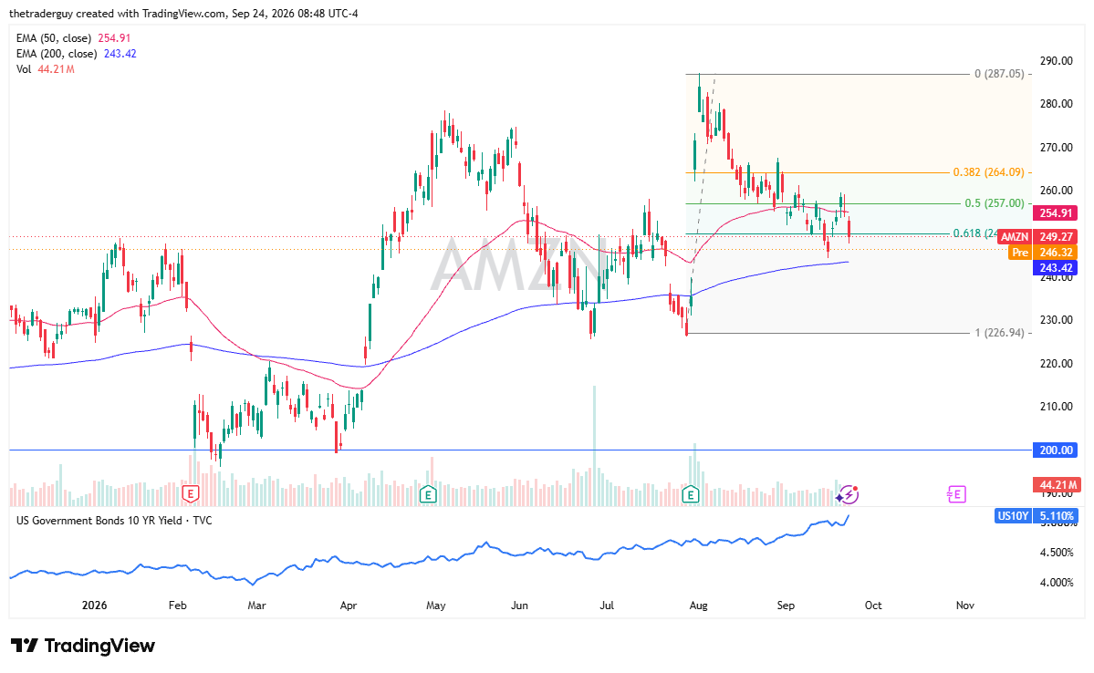Click the 280.00 price axis value
This screenshot has width=1094, height=673.
click(1057, 104)
